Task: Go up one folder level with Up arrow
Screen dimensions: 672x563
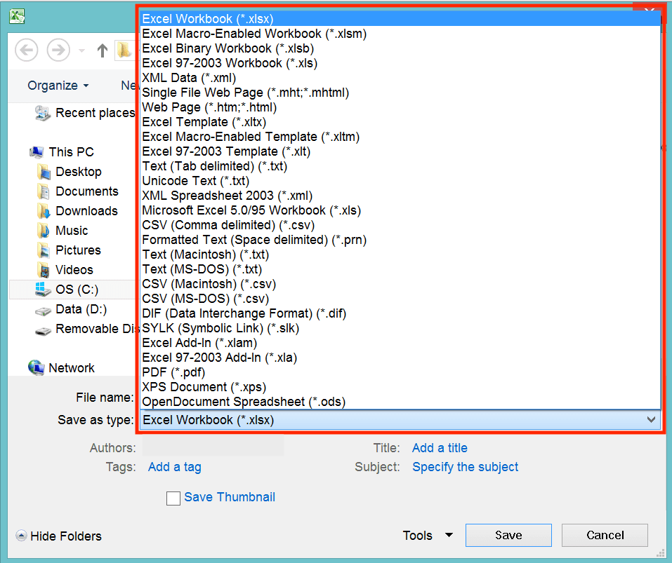Action: (x=102, y=50)
